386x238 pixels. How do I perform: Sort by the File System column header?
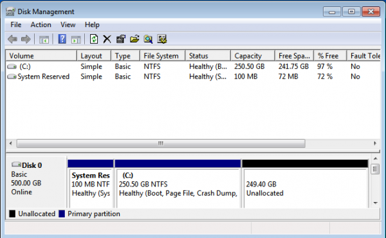click(163, 56)
